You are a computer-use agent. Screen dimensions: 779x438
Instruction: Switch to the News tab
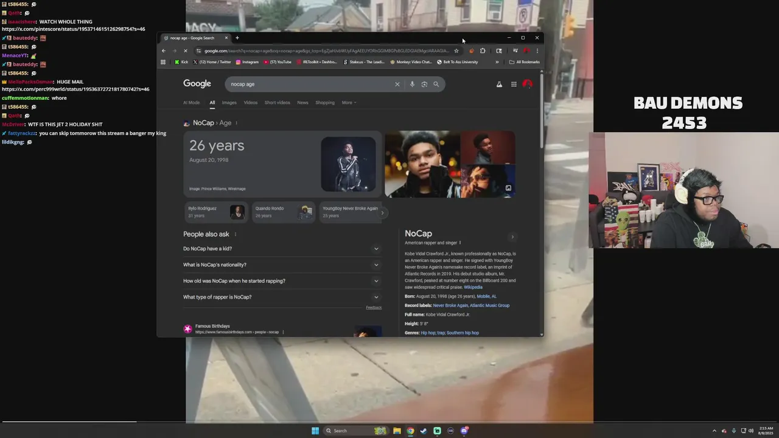coord(302,102)
